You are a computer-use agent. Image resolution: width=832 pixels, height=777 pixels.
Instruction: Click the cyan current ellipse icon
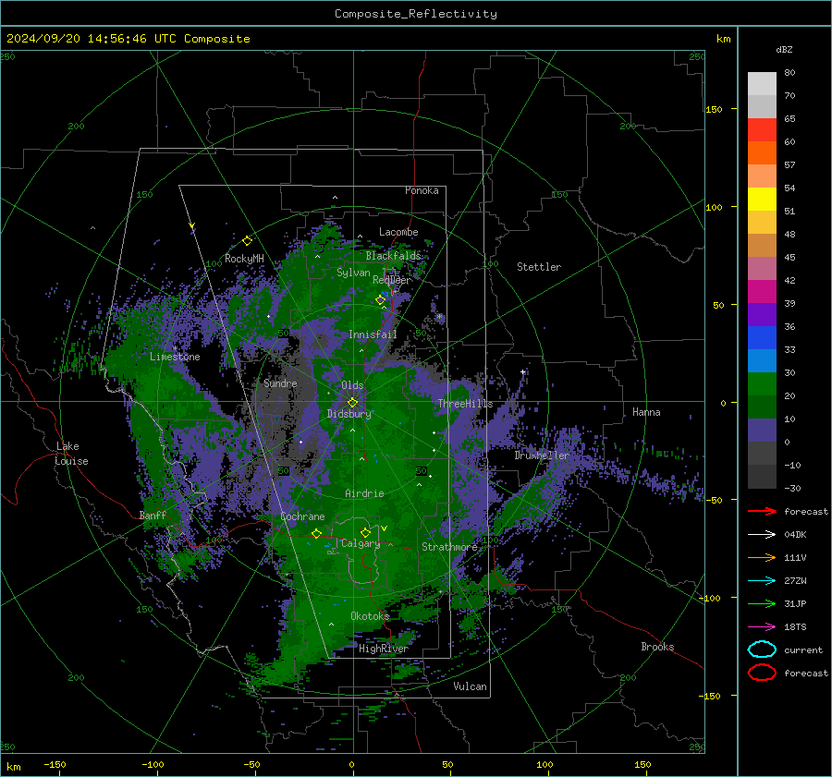(762, 650)
